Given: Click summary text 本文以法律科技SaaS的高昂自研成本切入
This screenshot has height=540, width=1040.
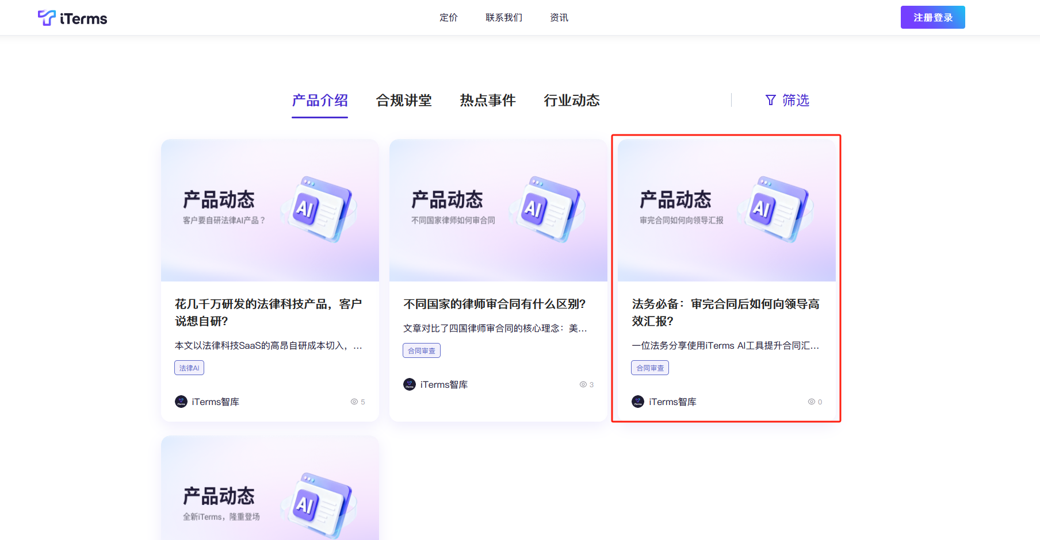Looking at the screenshot, I should coord(269,346).
